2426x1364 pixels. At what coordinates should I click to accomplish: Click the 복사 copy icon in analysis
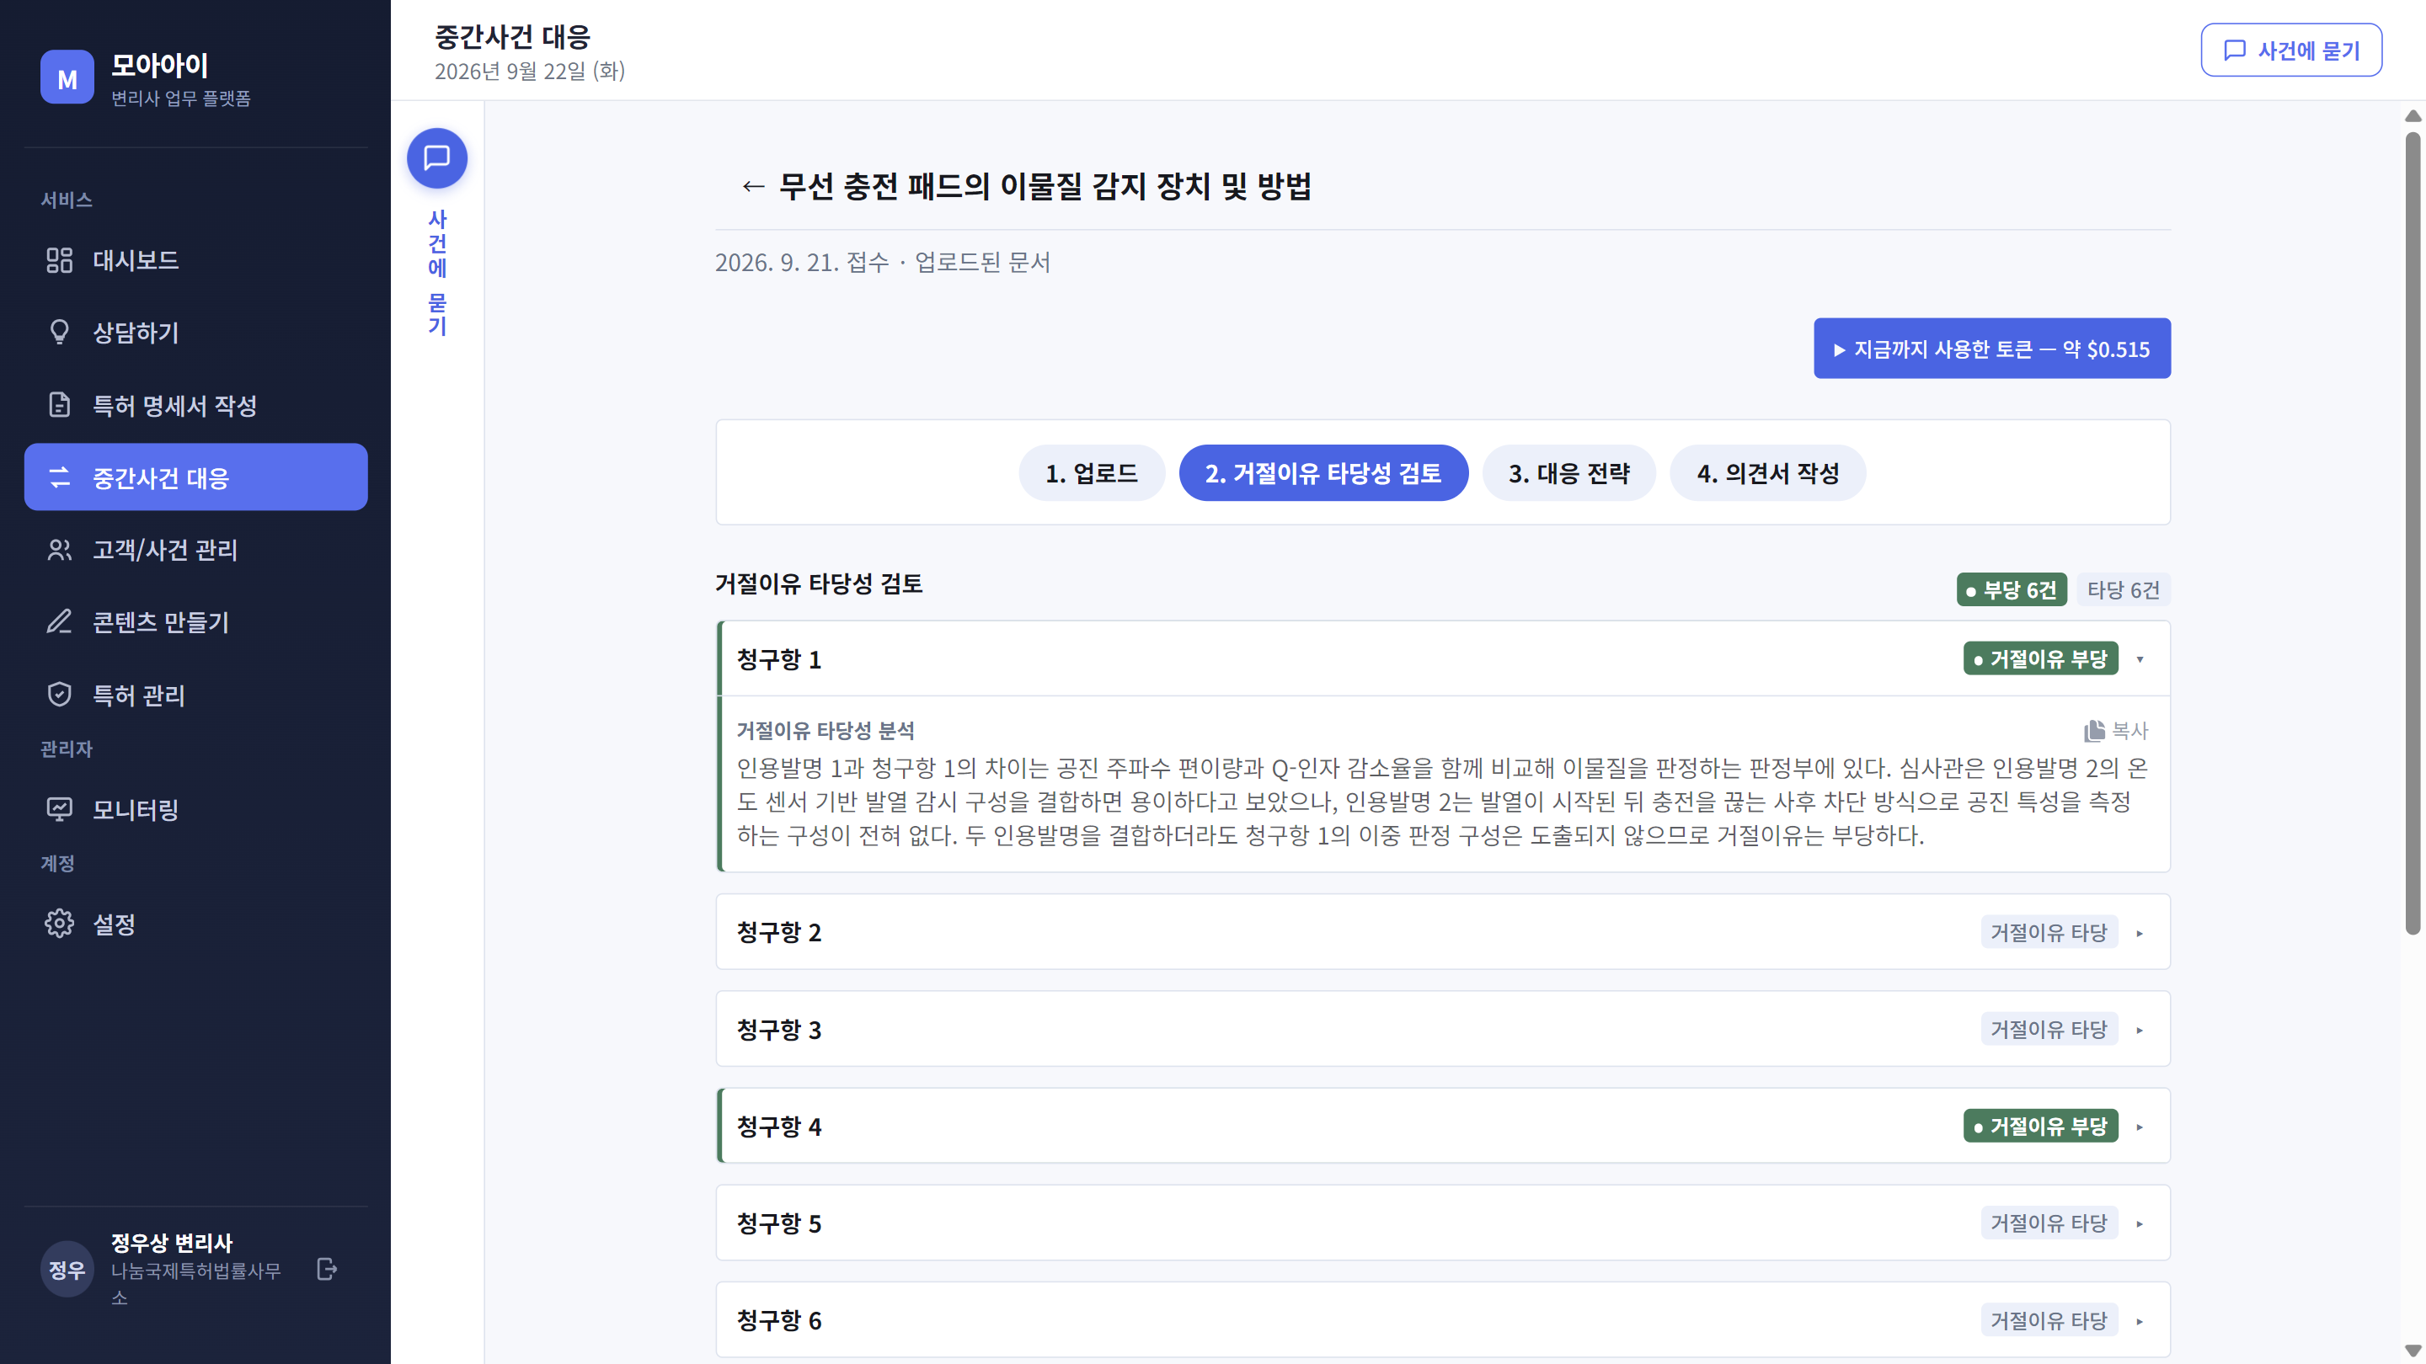point(2115,731)
